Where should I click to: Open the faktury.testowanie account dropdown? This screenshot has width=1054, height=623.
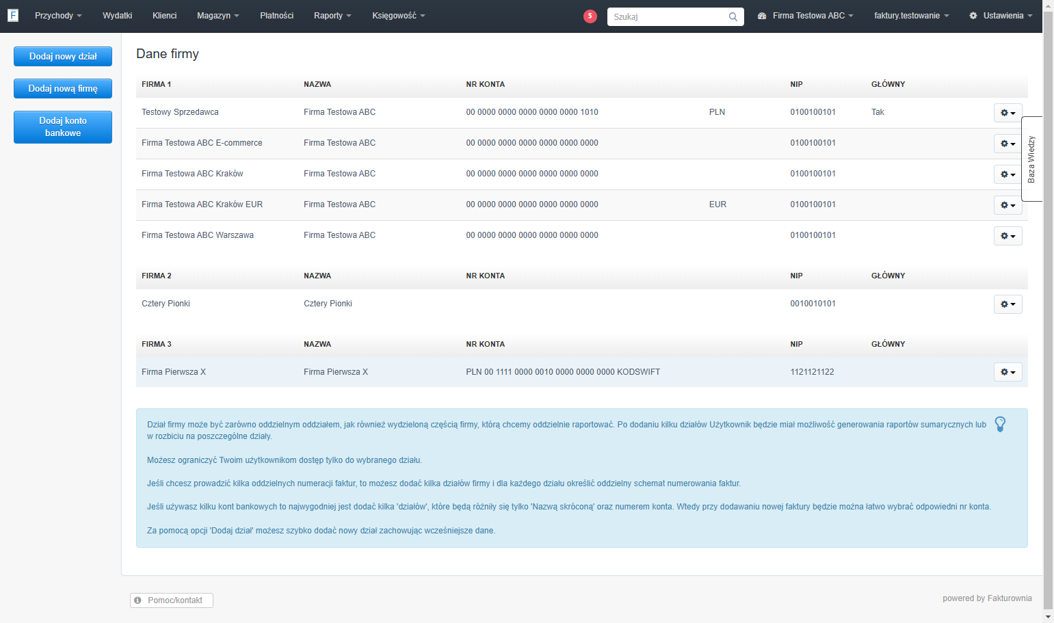pos(912,16)
